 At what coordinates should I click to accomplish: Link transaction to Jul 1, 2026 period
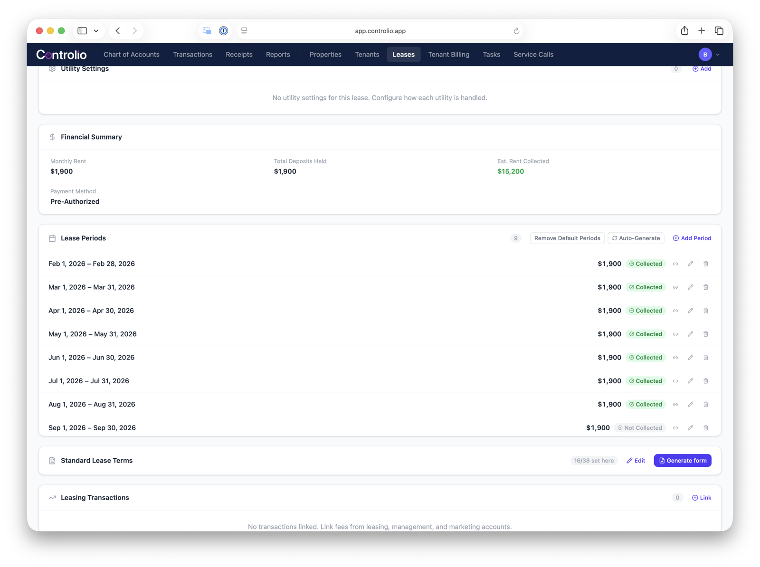coord(675,381)
